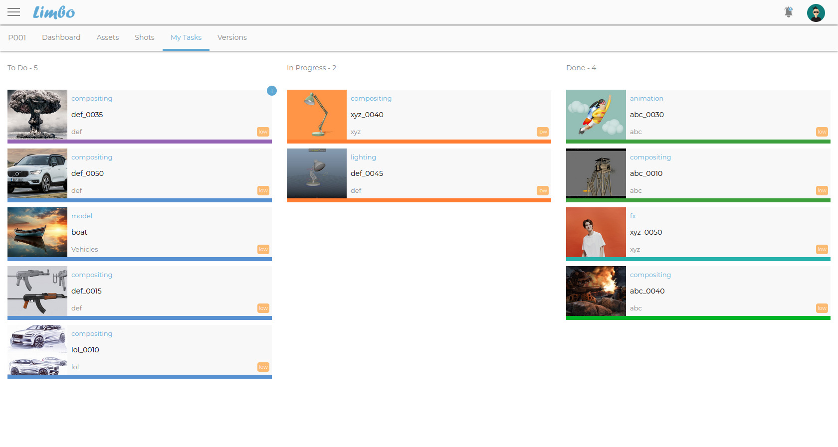Open the lol_0010 car sketches thumbnail
This screenshot has width=838, height=447.
[x=37, y=350]
